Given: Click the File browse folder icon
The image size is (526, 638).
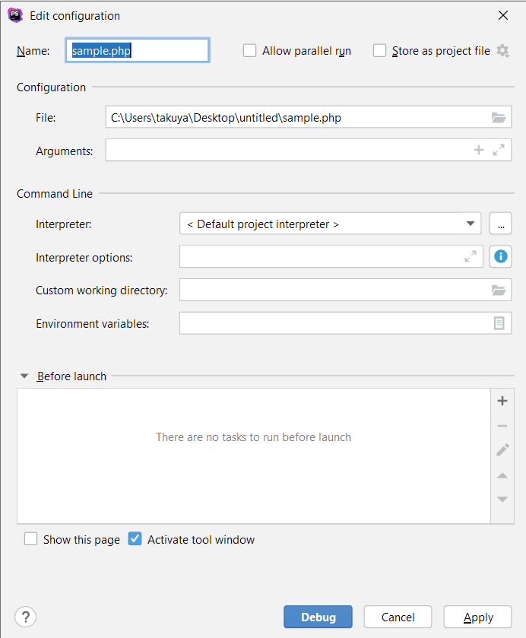Looking at the screenshot, I should click(498, 117).
